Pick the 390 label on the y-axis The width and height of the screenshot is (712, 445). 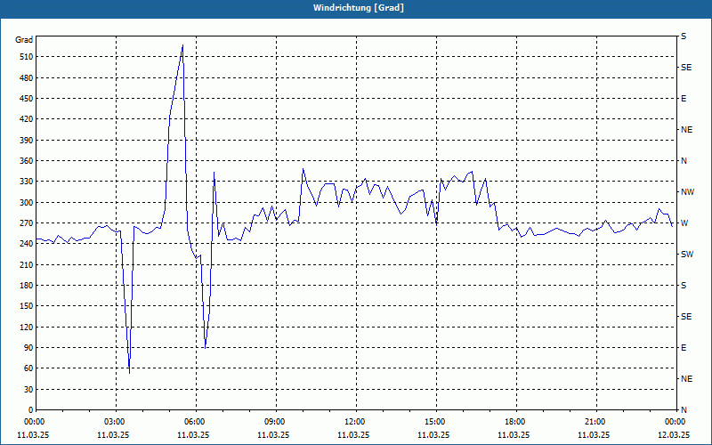point(27,141)
